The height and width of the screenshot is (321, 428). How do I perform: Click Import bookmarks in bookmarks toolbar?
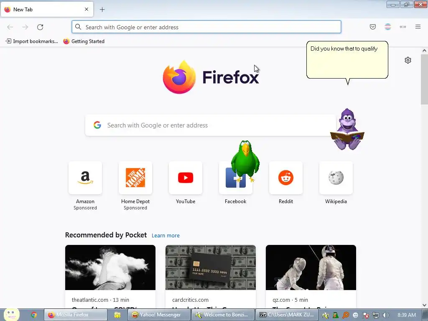(x=32, y=41)
